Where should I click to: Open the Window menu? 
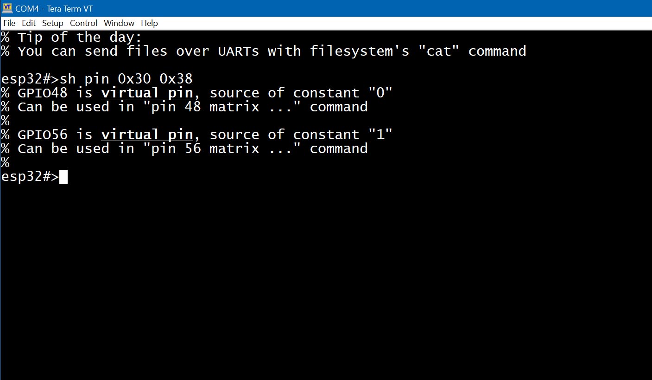[119, 23]
